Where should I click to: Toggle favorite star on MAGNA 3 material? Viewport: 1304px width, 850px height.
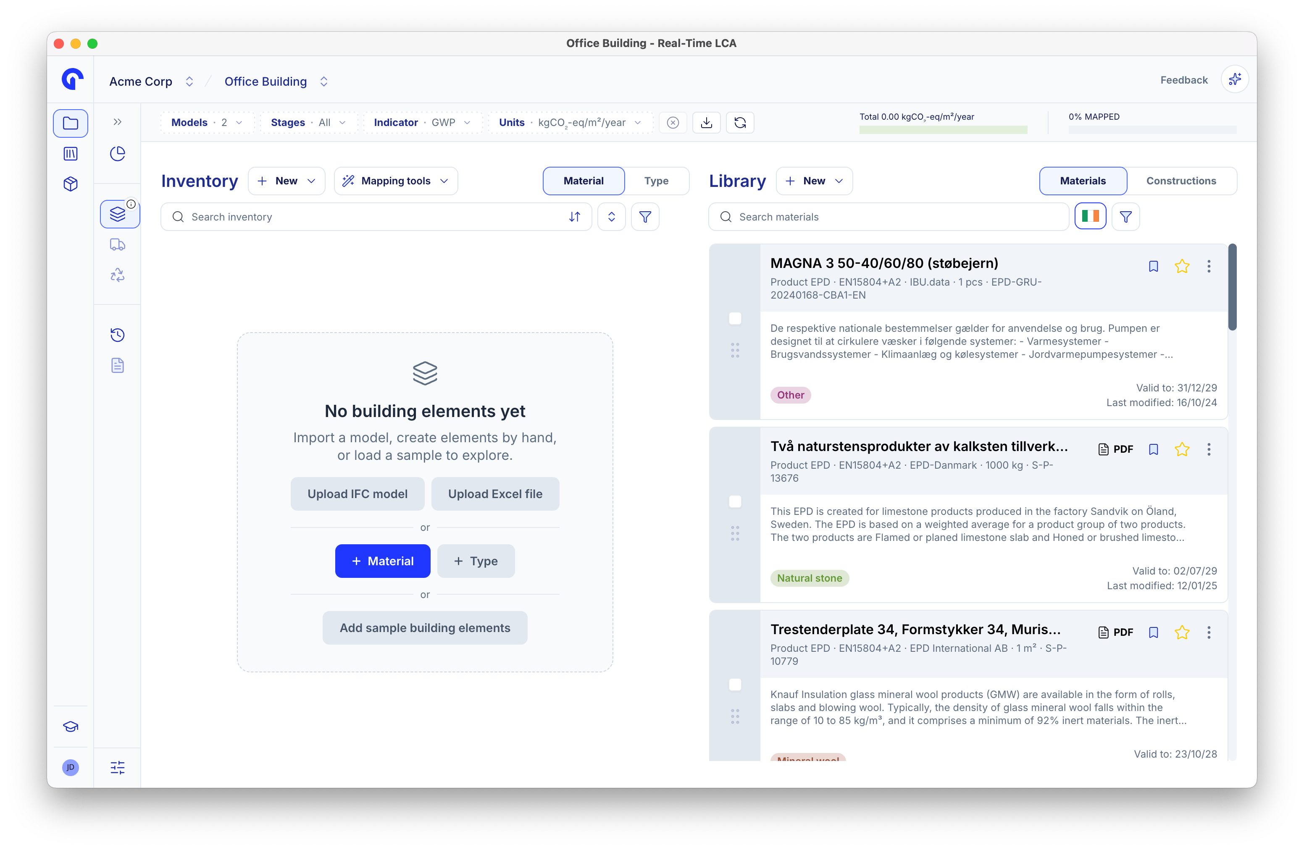point(1182,266)
